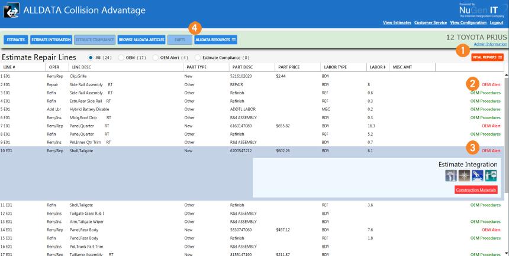Open the teal technician icon in Estimate Integration
Viewport: 509px width, 256px height.
[x=491, y=175]
